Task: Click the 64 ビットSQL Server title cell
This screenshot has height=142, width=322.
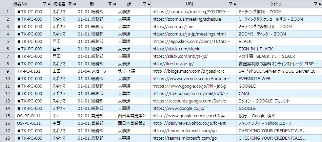Action: 279,71
